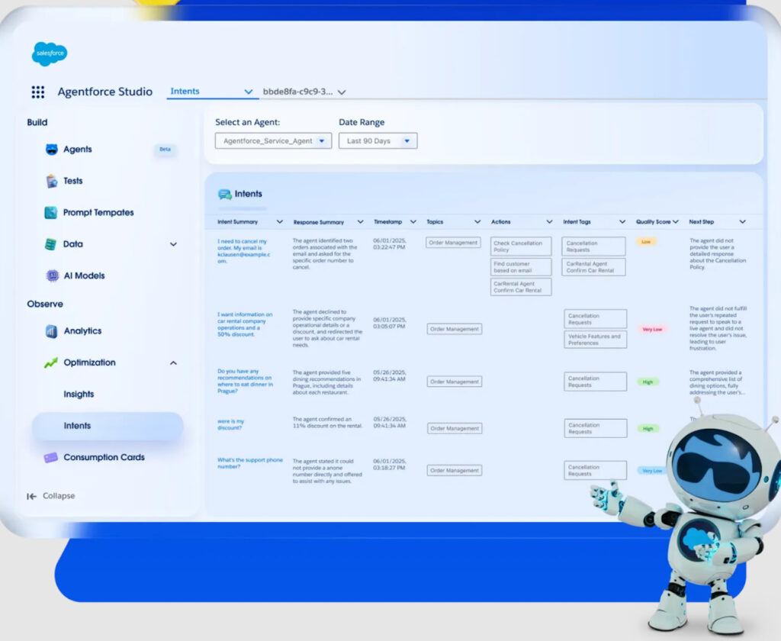Open Intent Summary column menu
781x641 pixels.
(x=279, y=222)
